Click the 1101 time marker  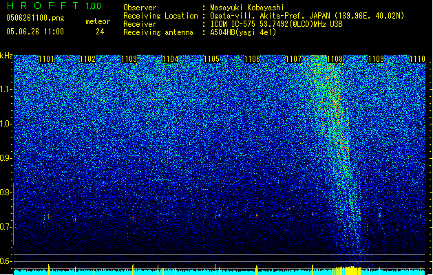46,59
